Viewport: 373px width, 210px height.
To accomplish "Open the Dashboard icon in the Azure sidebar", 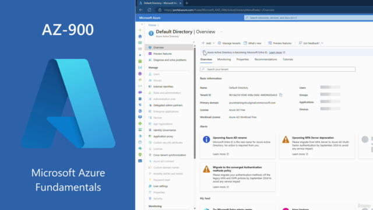I will pyautogui.click(x=140, y=43).
